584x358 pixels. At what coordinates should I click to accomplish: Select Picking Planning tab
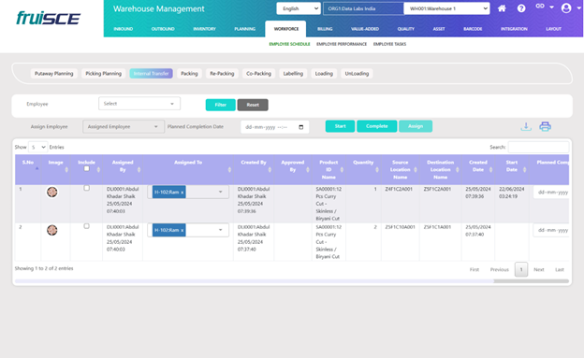pyautogui.click(x=104, y=74)
